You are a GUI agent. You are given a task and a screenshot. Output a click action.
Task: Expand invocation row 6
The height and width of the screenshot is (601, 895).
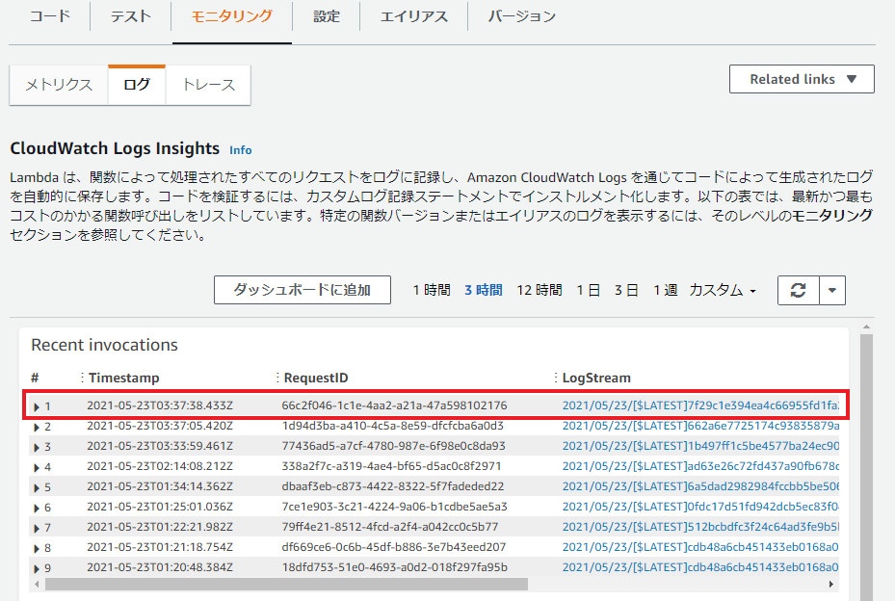pos(37,508)
